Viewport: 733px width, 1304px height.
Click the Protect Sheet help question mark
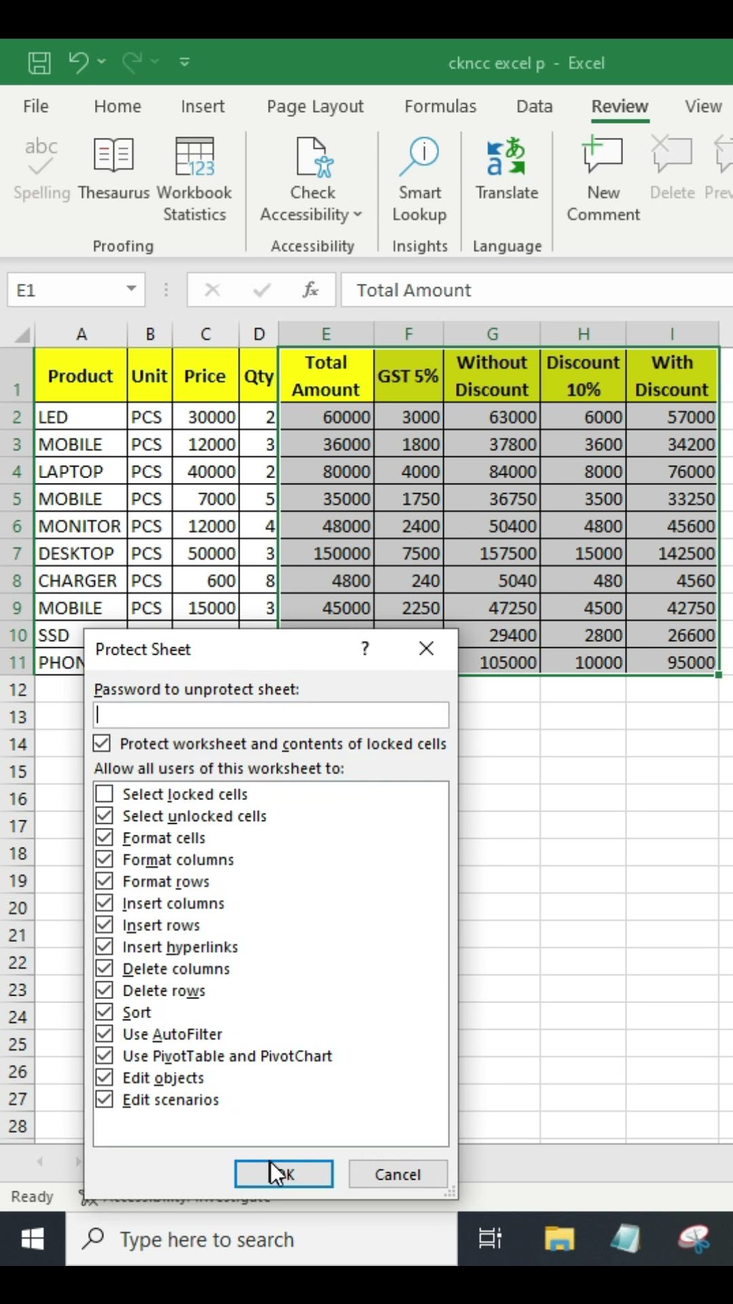click(365, 649)
